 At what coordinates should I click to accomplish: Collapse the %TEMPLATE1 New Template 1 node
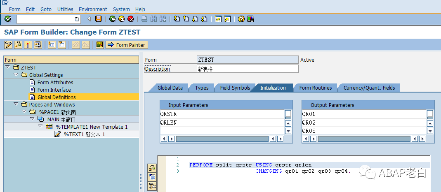[40, 126]
